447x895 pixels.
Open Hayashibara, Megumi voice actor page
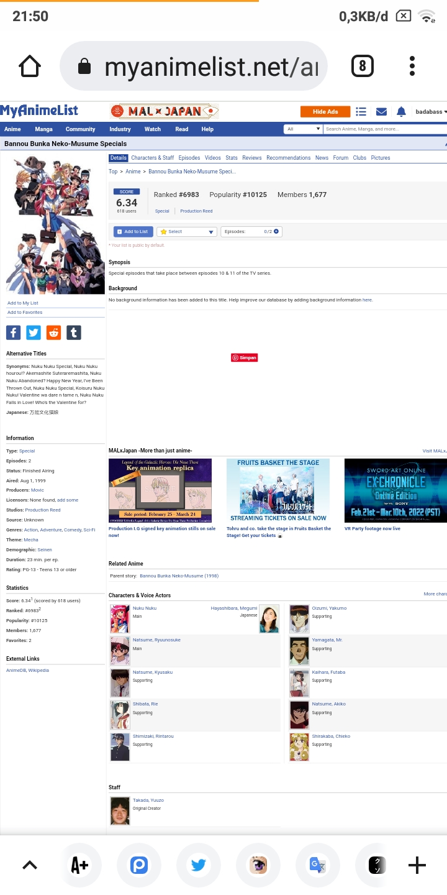coord(234,608)
